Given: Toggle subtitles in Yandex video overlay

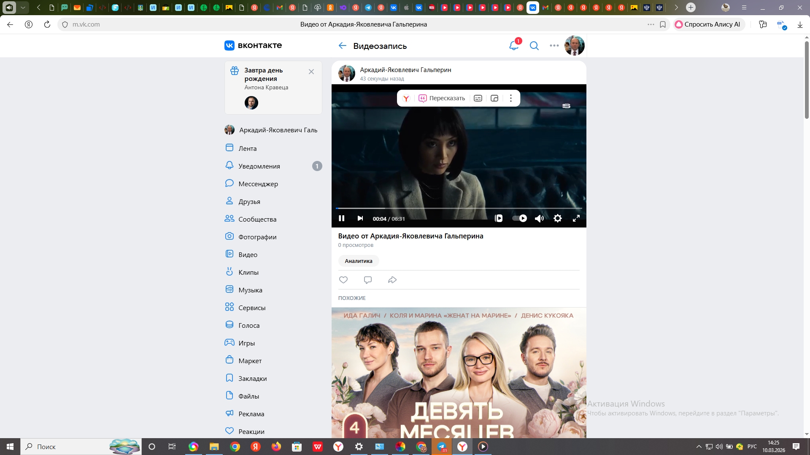Looking at the screenshot, I should (x=478, y=98).
